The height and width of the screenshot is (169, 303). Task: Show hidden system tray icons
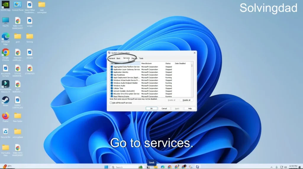tap(271, 167)
